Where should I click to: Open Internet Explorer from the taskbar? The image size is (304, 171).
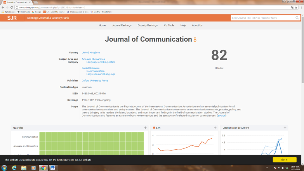14,168
